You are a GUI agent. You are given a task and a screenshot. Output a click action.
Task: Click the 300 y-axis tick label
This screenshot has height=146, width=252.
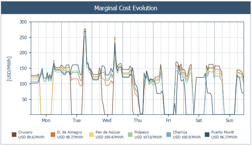(23, 22)
